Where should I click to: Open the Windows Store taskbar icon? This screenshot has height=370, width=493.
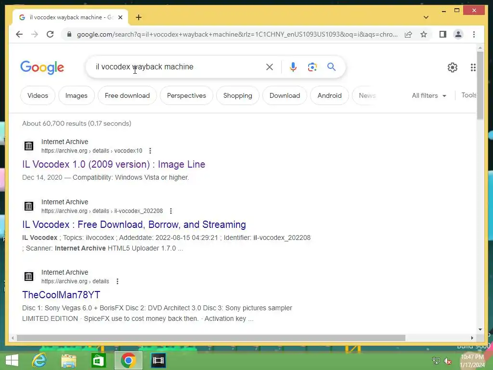point(98,360)
